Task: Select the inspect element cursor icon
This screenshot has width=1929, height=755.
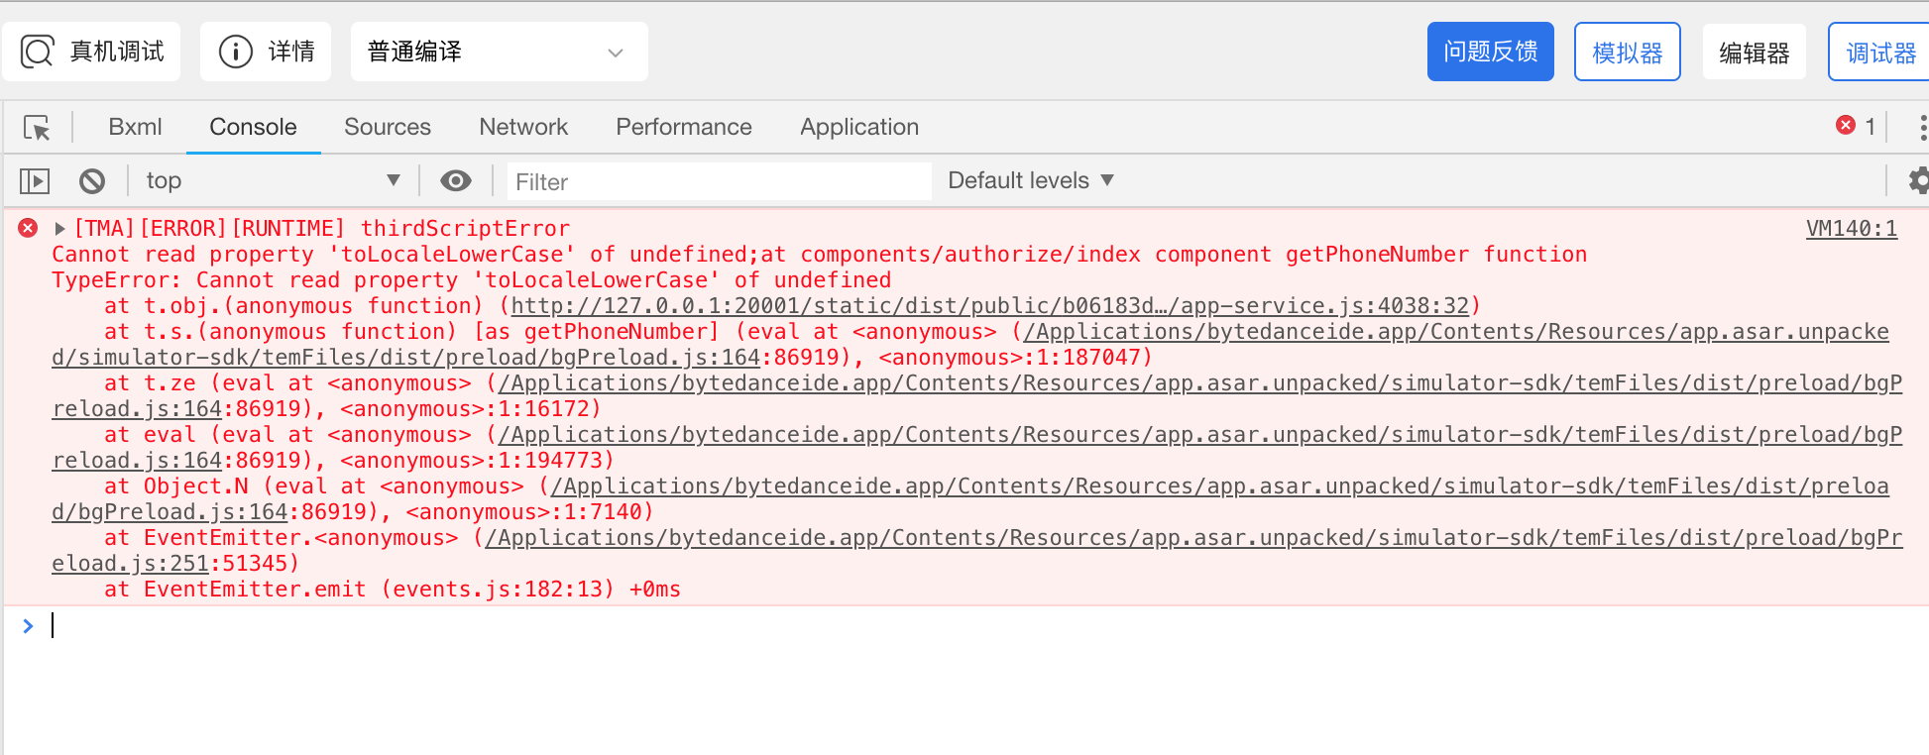Action: tap(37, 128)
